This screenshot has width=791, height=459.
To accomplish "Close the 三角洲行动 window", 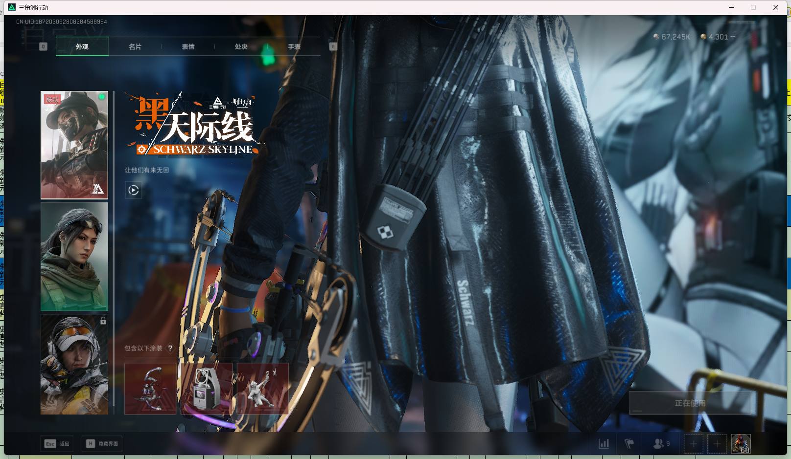I will (x=776, y=7).
